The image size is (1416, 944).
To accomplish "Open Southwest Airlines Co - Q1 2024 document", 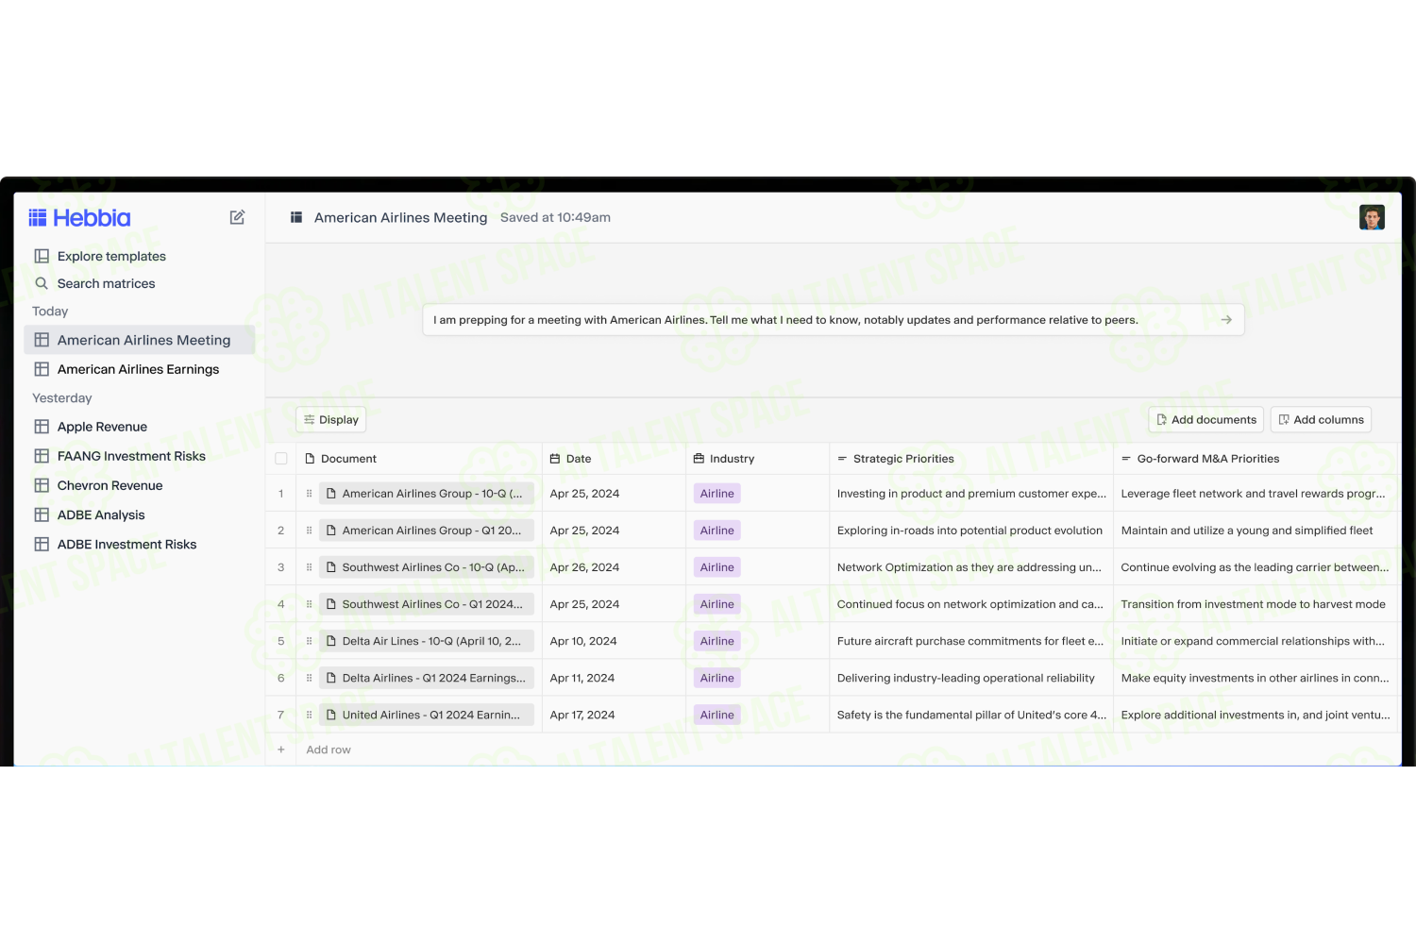I will click(427, 604).
